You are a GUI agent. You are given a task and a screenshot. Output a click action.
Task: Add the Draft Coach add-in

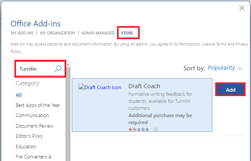pos(230,90)
